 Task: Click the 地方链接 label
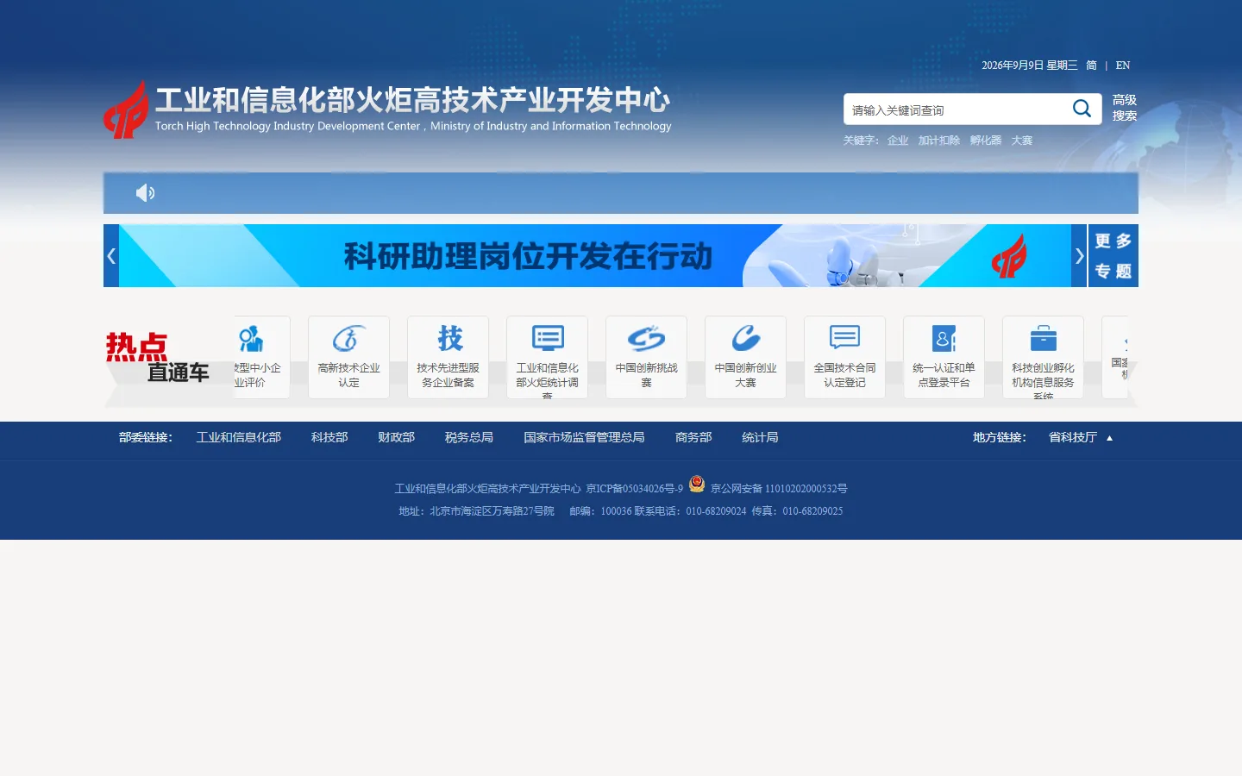tap(1000, 438)
